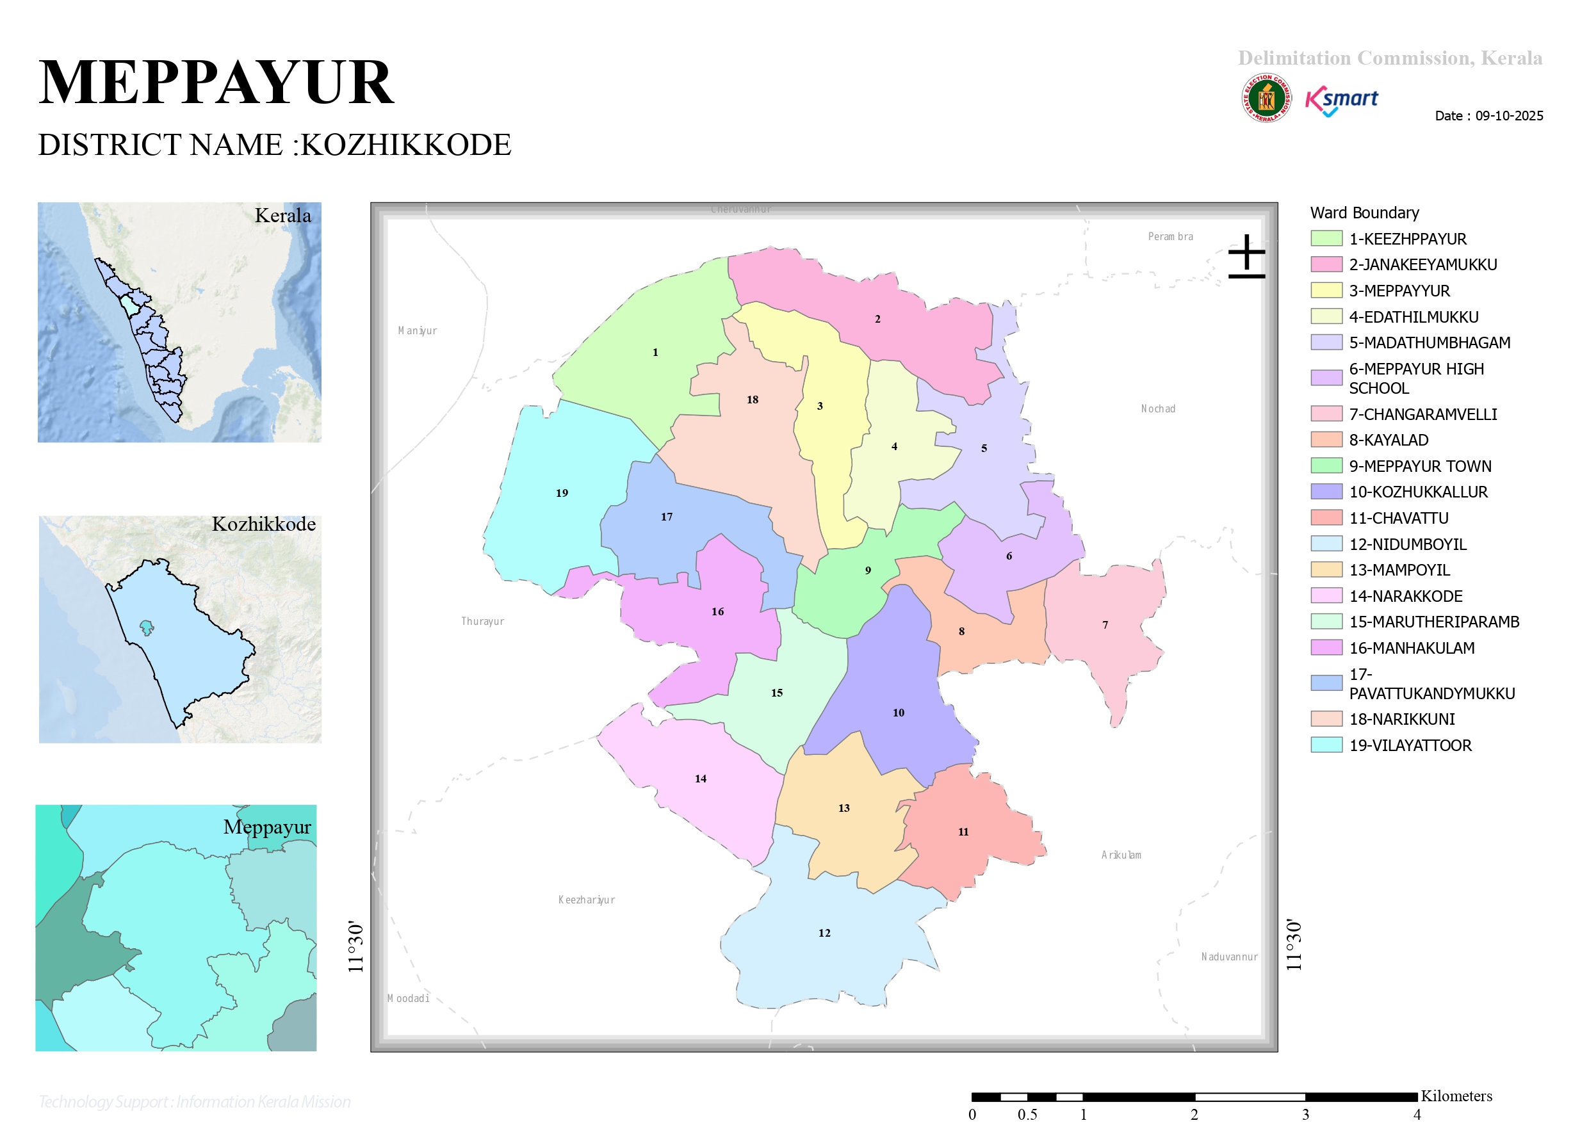Select the 16-MANHAKULAM legend color swatch

coord(1326,648)
